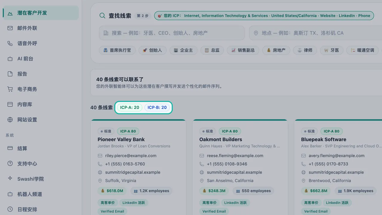382x215 pixels.
Task: Click the 电子商务 shopping cart icon
Action: point(10,89)
